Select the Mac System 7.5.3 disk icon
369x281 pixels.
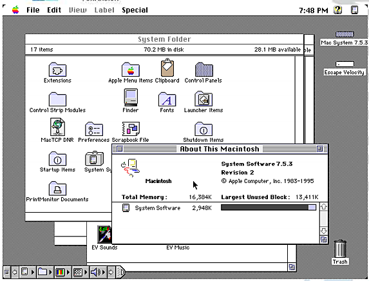[345, 34]
